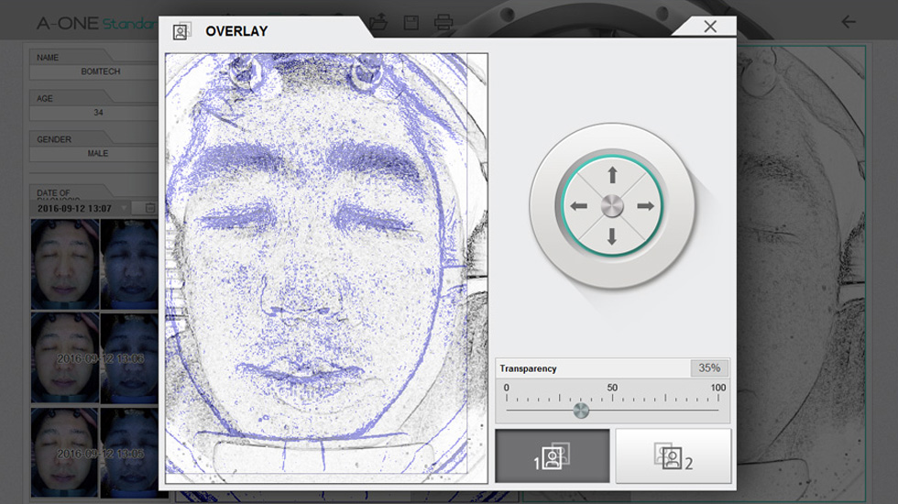Image resolution: width=898 pixels, height=504 pixels.
Task: Select the 13:07 normal-light face thumbnail
Action: [x=65, y=264]
